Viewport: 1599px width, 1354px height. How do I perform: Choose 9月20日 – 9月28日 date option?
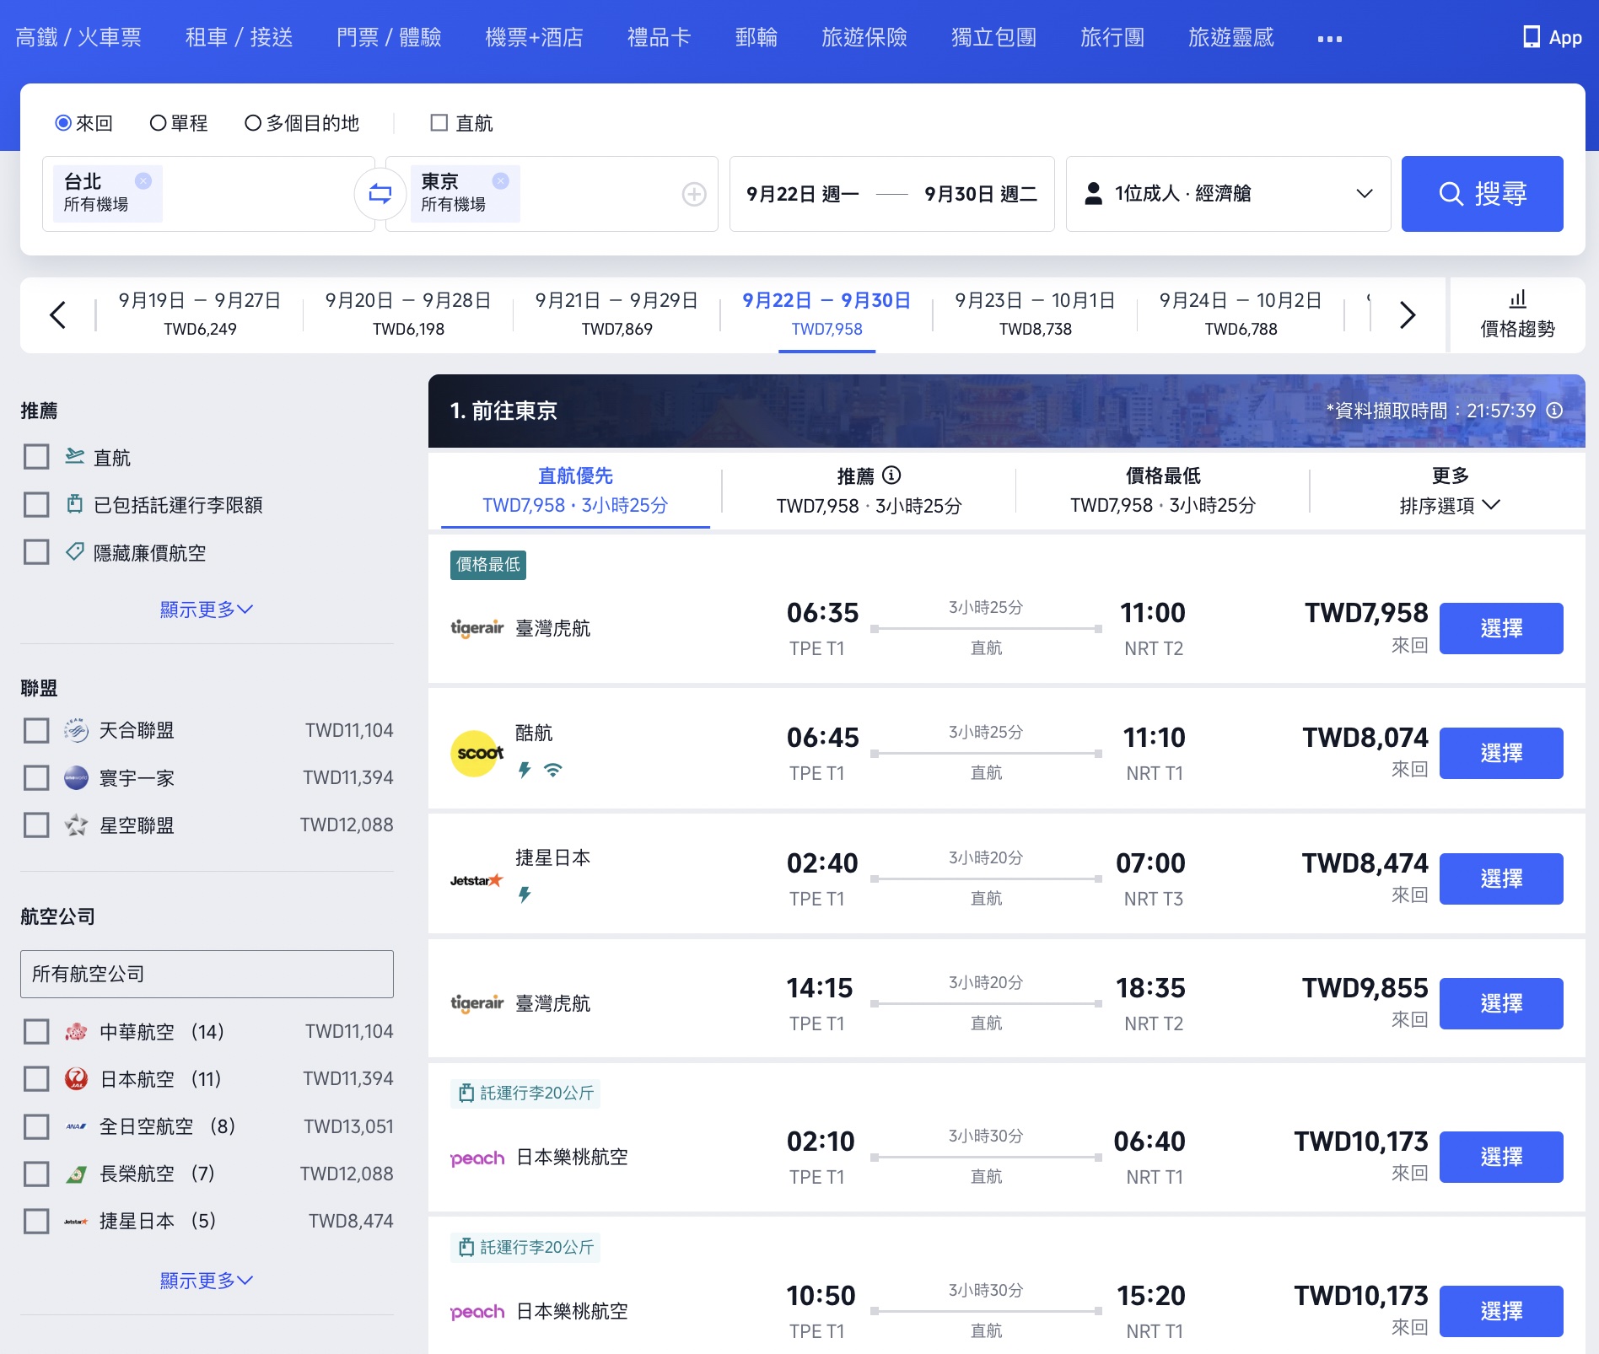pos(408,314)
